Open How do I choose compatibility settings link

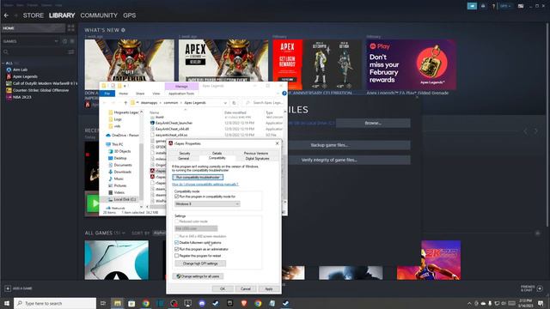(x=205, y=185)
